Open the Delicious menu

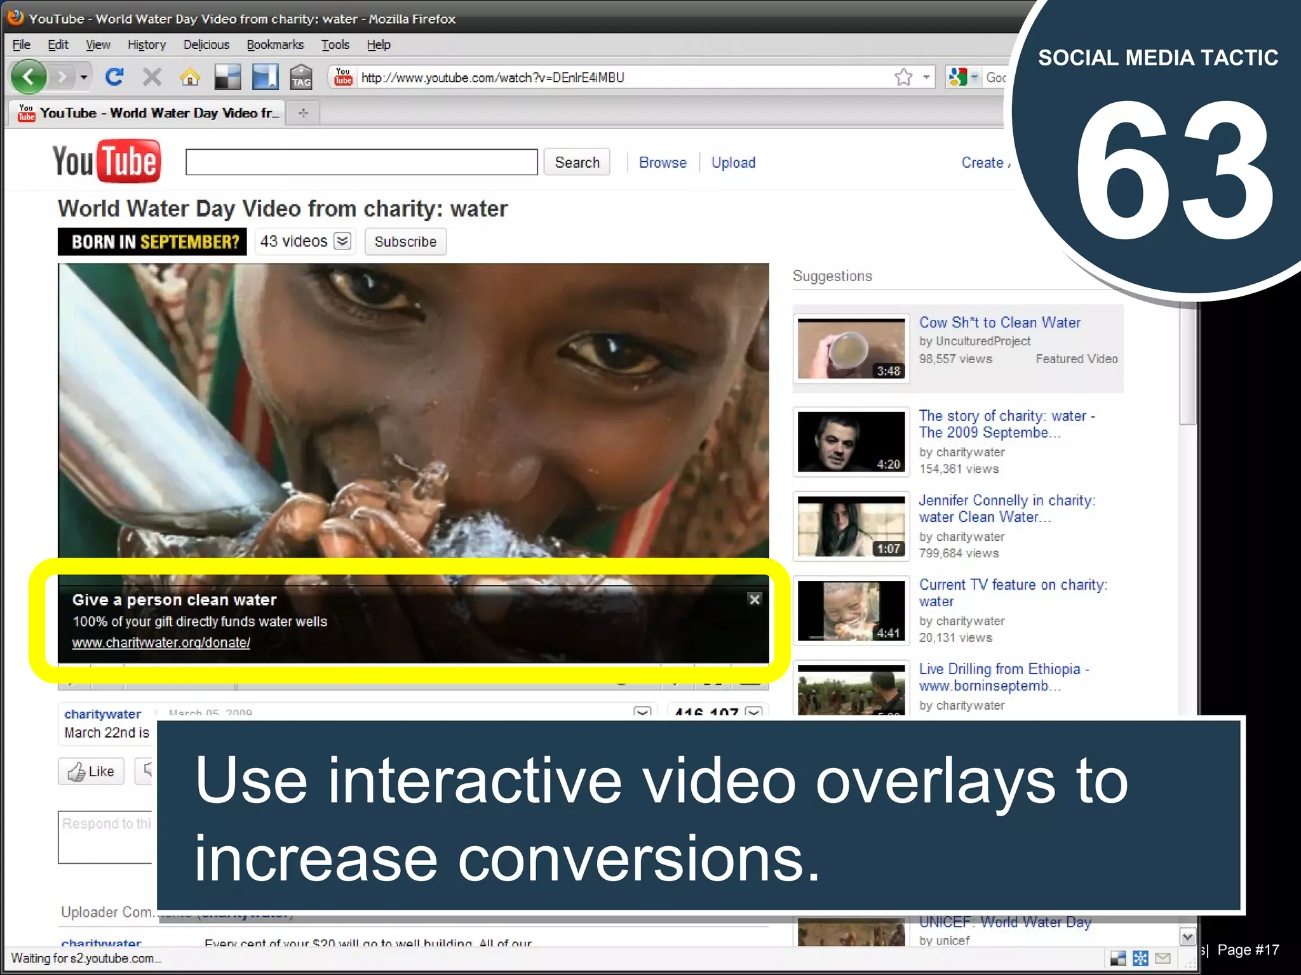pos(206,44)
